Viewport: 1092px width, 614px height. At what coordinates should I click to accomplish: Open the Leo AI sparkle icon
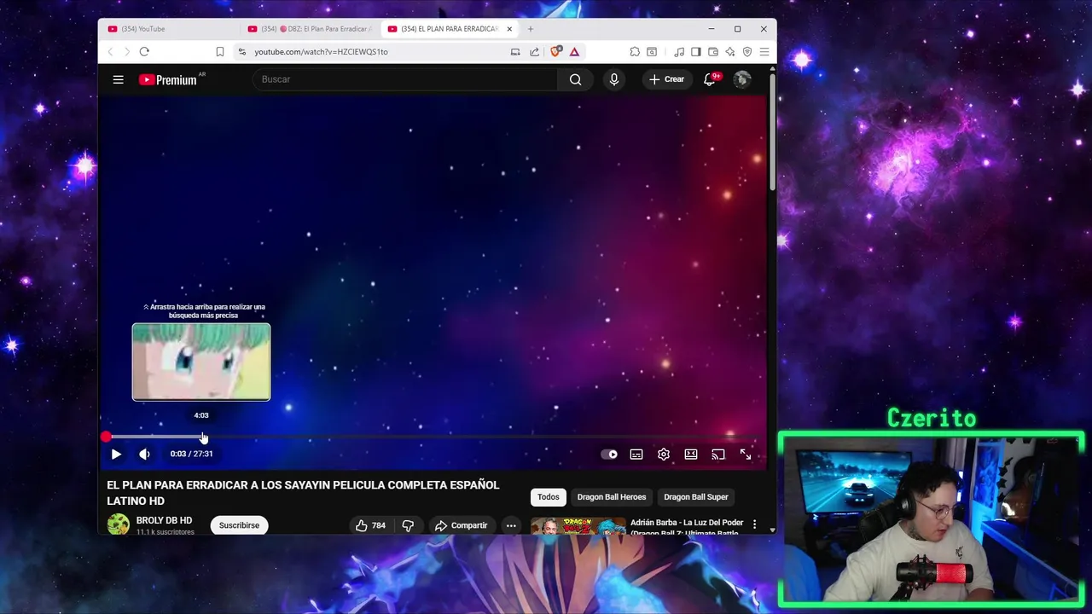coord(730,52)
